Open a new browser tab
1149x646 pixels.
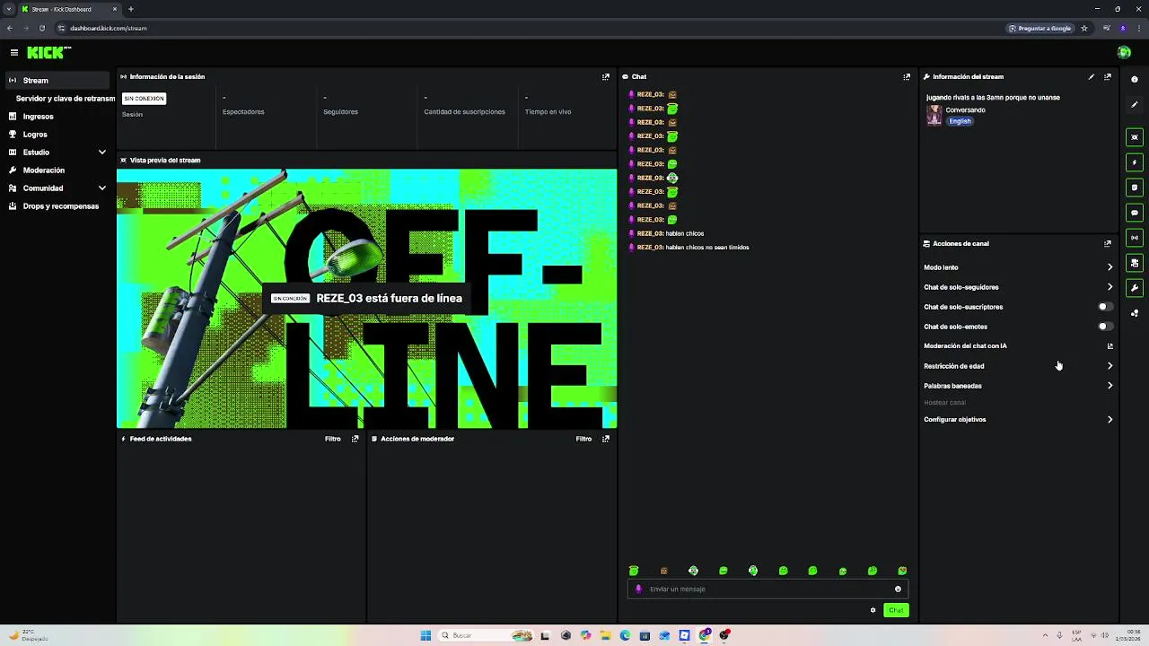[x=131, y=9]
